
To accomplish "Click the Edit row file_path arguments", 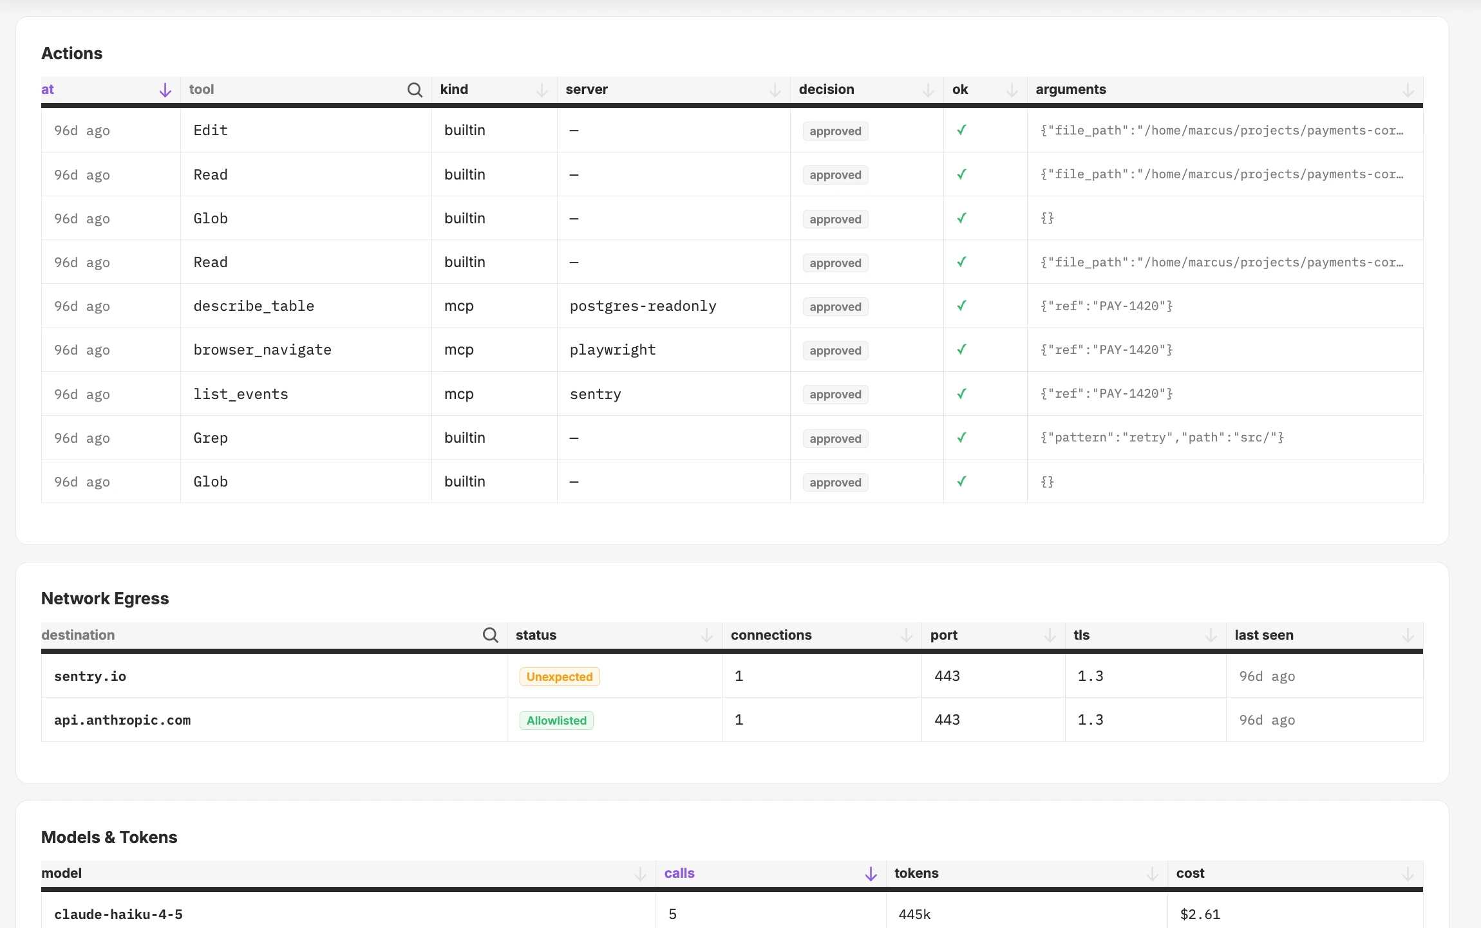I will (x=1222, y=131).
